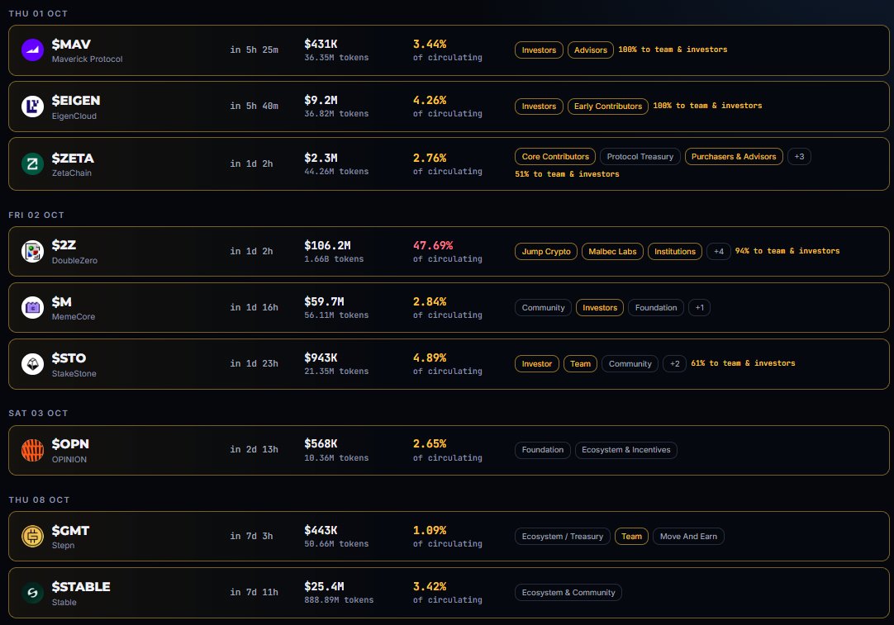Click the Malbec Labs tag
This screenshot has height=625, width=894.
pyautogui.click(x=612, y=251)
